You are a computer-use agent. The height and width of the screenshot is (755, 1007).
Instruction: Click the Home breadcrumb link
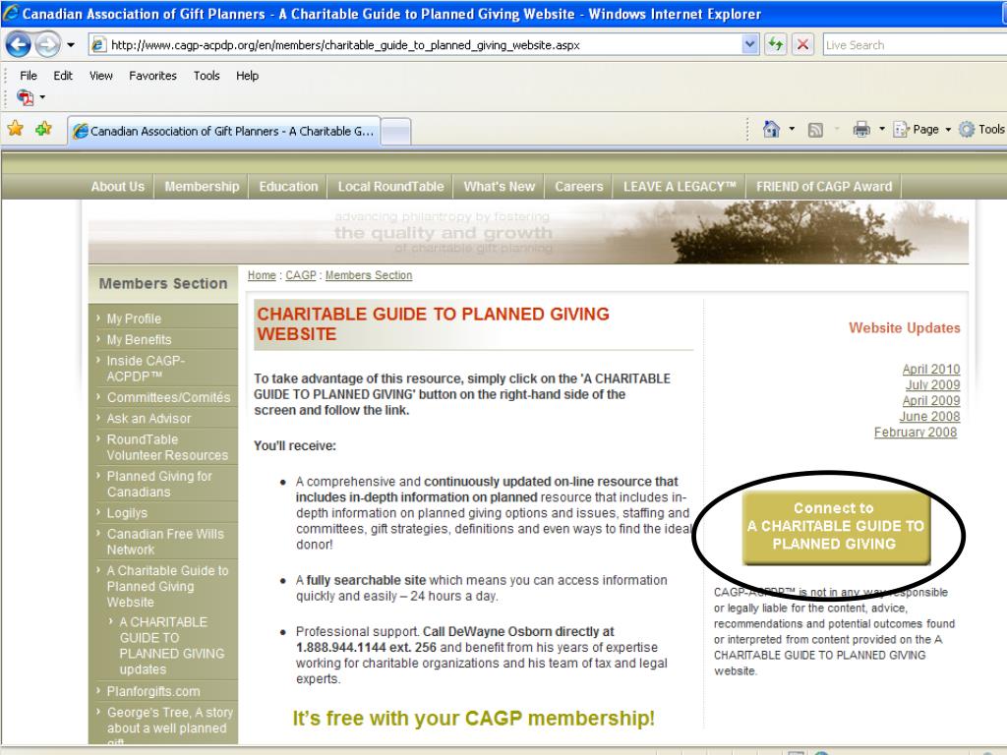pyautogui.click(x=262, y=275)
